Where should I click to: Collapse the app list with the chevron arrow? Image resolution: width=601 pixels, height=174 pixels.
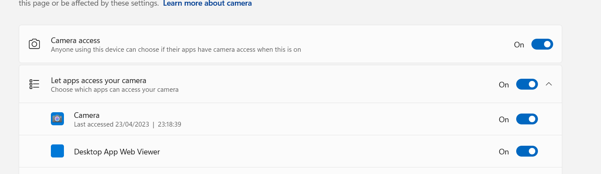[x=549, y=84]
